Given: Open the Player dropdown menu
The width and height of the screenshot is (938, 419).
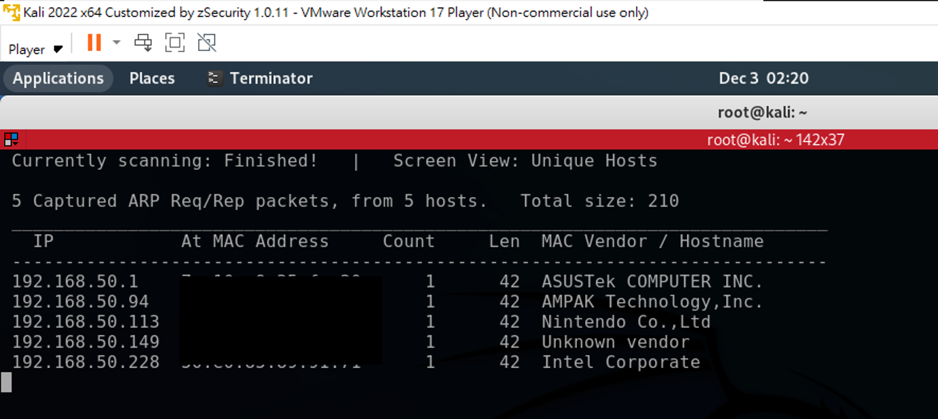Looking at the screenshot, I should pos(35,49).
